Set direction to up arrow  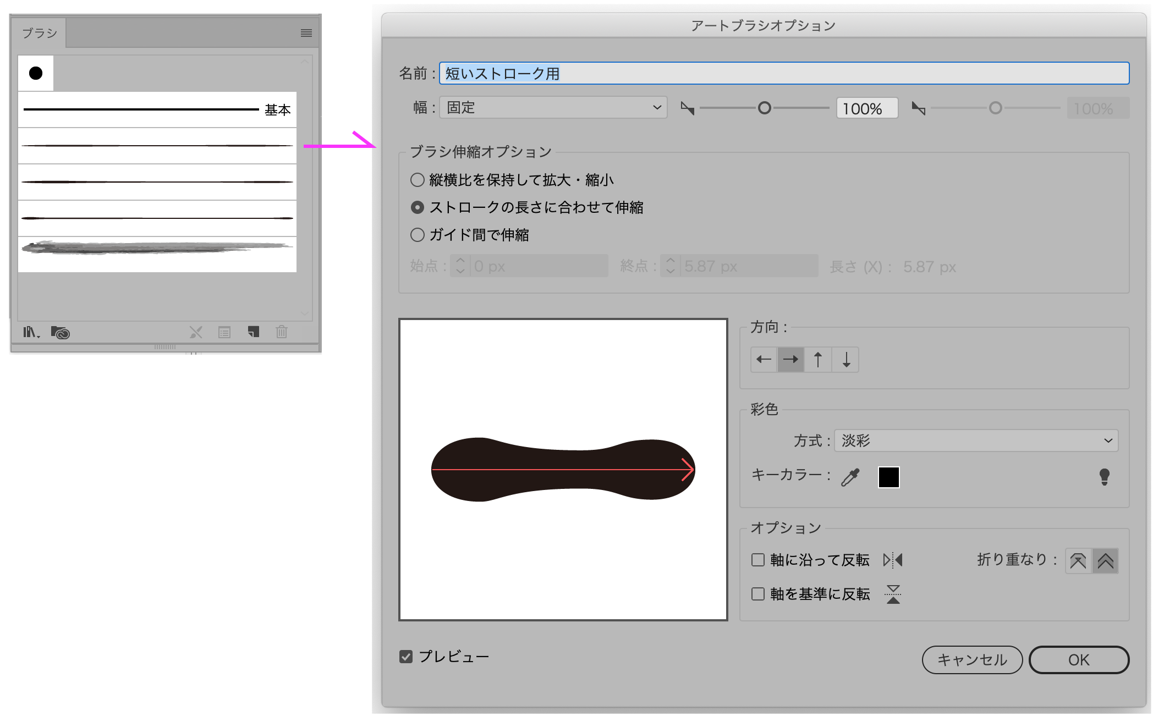click(x=818, y=360)
